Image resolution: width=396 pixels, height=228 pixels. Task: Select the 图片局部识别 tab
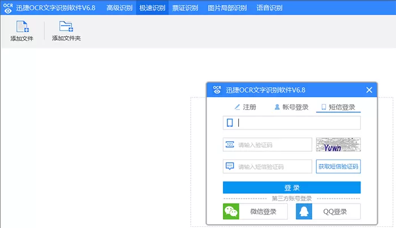tap(227, 8)
